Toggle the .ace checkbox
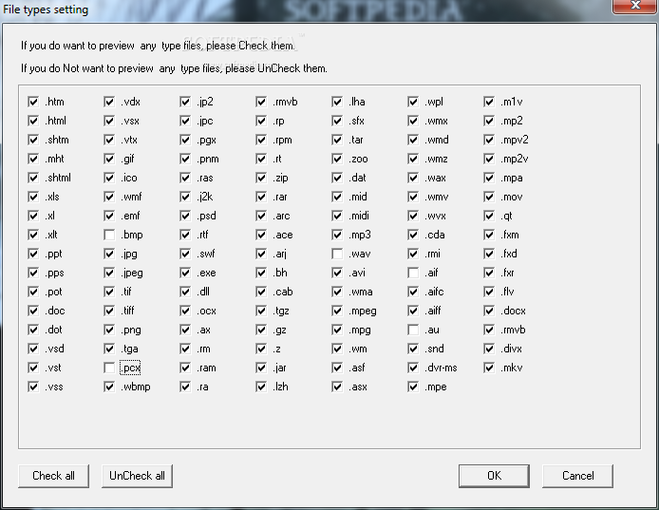 (261, 235)
